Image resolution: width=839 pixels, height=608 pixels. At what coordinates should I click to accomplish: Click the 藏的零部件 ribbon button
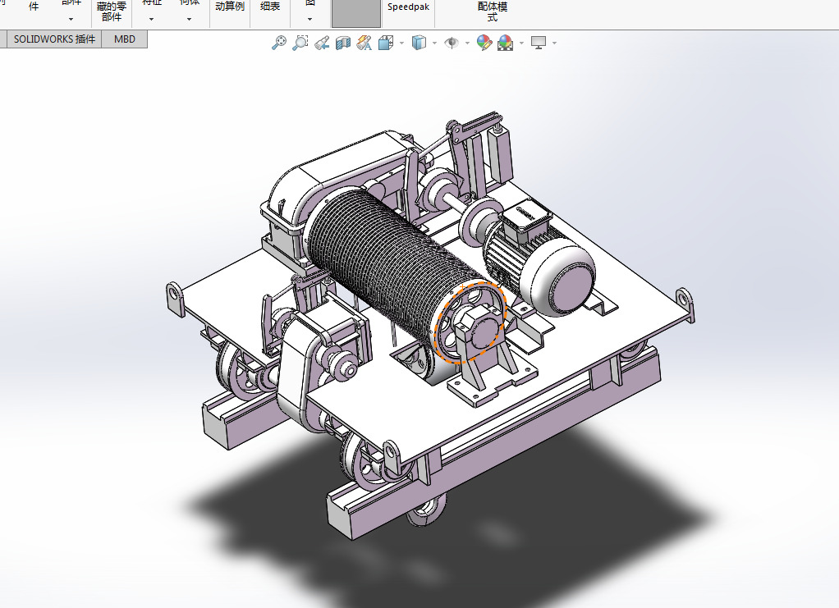112,11
